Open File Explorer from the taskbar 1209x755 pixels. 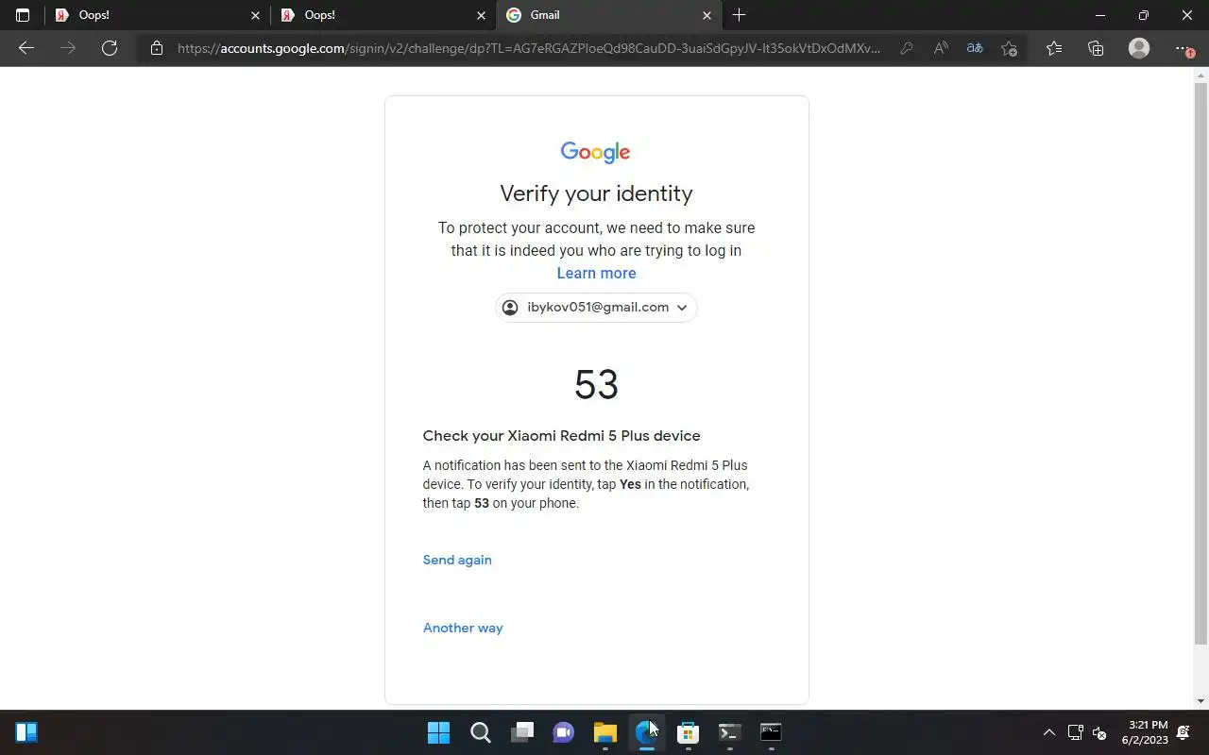click(x=604, y=732)
